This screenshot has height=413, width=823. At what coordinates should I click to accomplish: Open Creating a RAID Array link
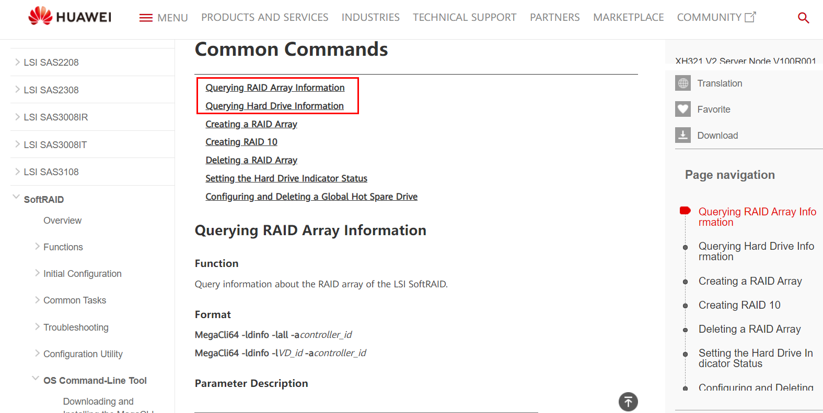[251, 124]
